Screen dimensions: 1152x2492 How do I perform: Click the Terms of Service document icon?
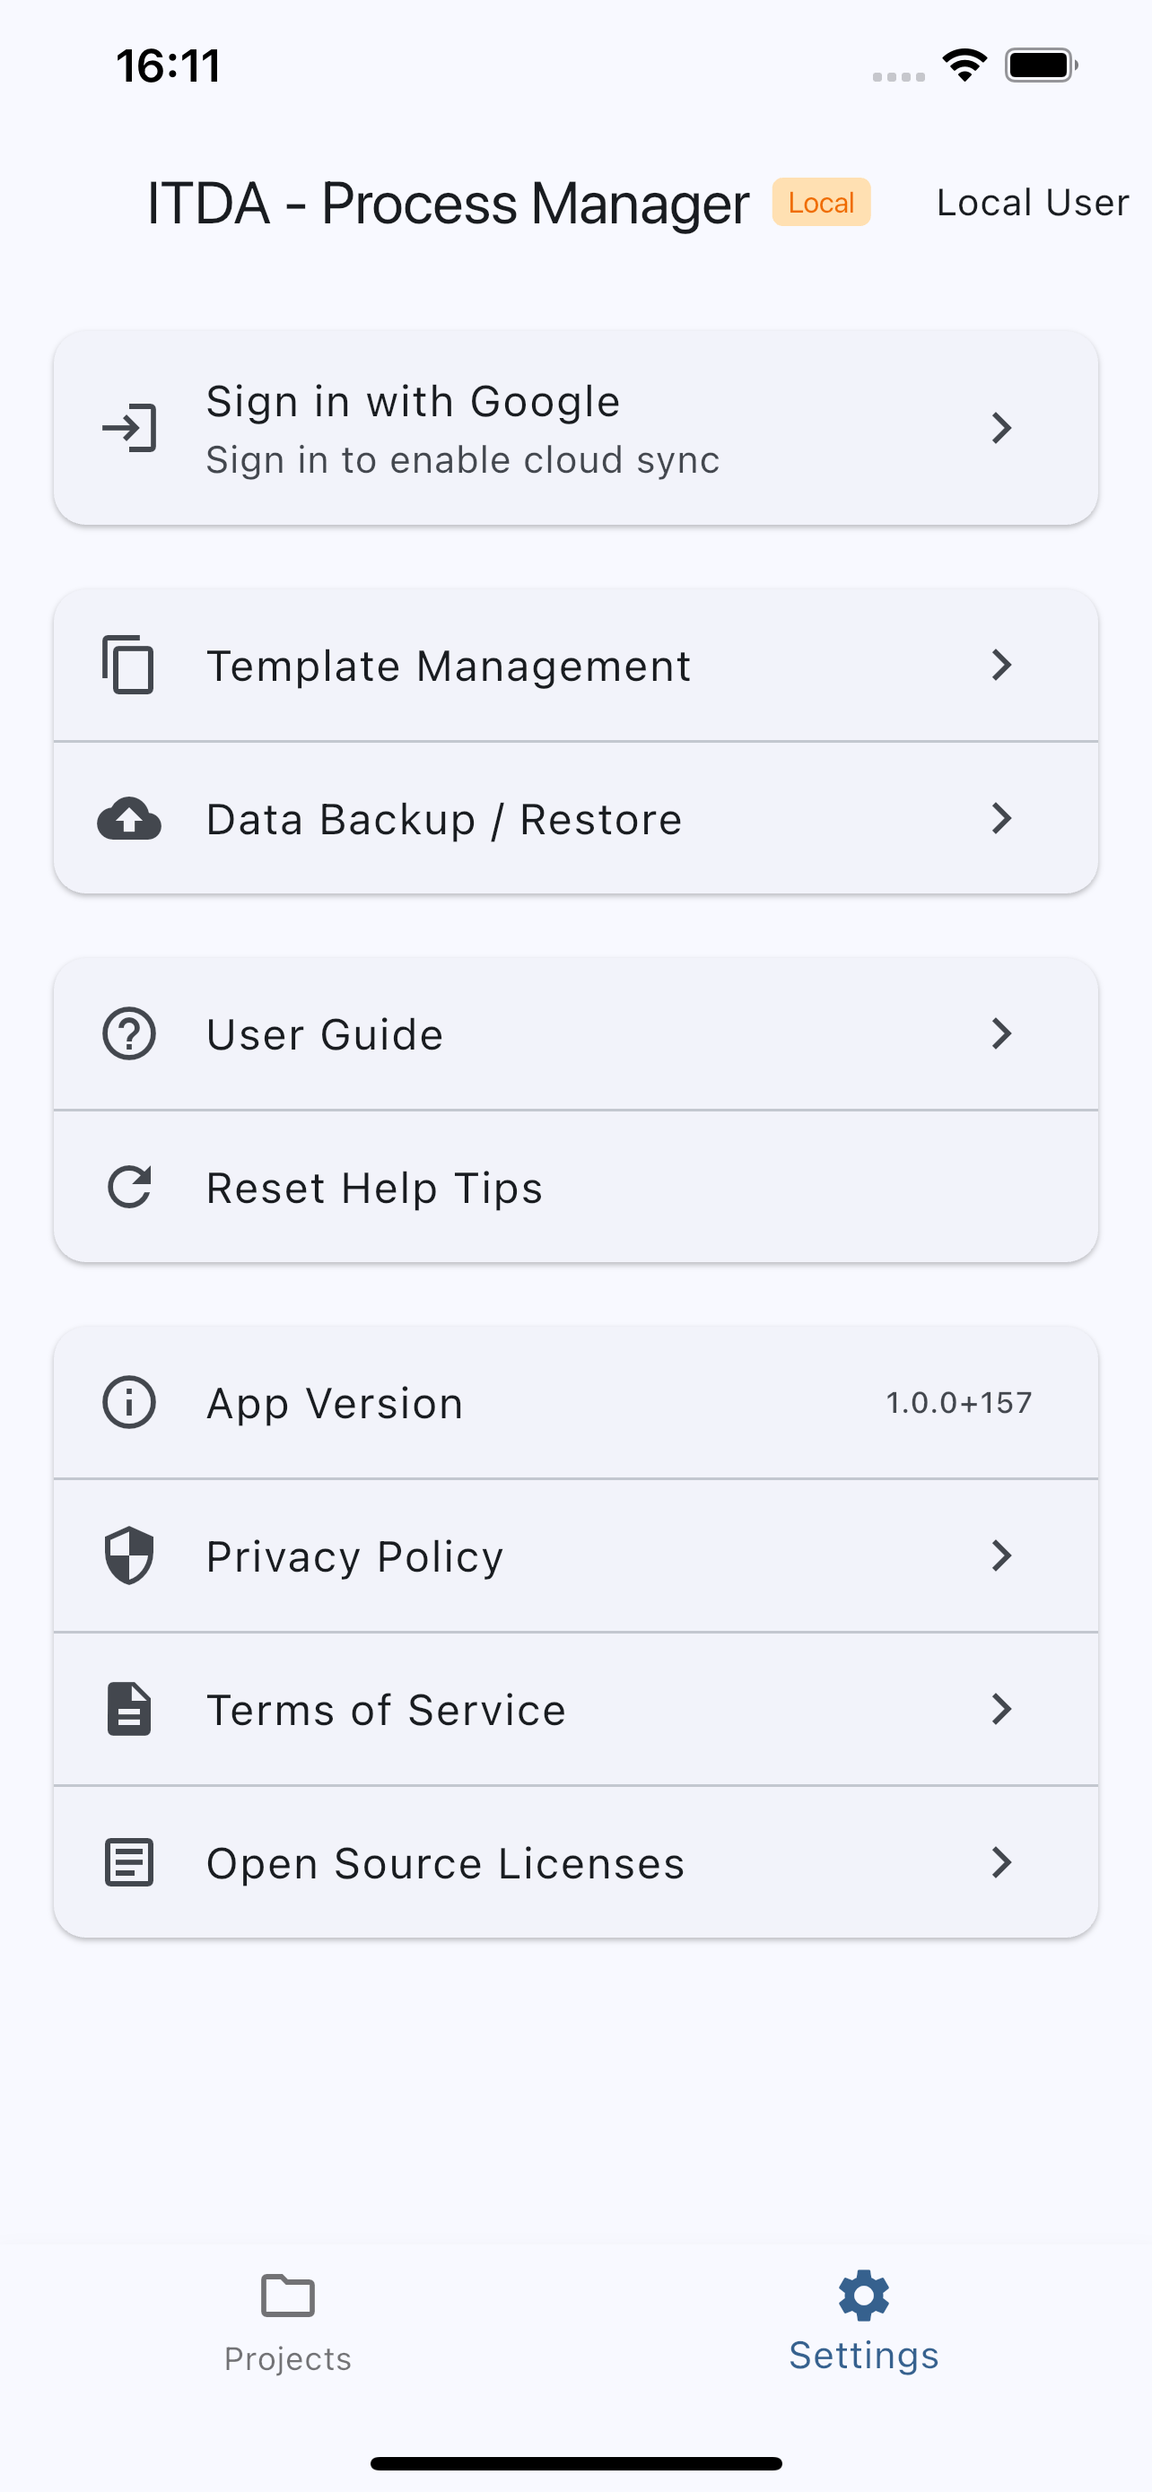click(128, 1710)
